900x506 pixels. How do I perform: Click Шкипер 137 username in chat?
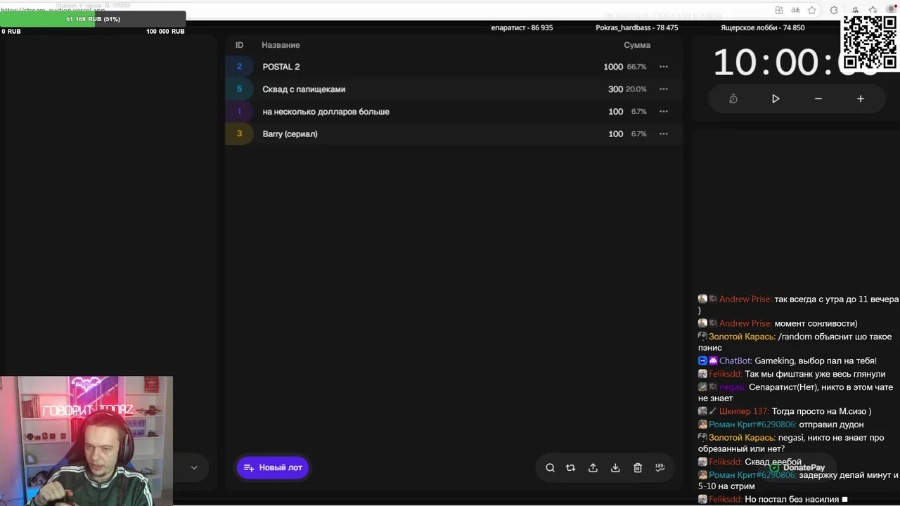[743, 411]
